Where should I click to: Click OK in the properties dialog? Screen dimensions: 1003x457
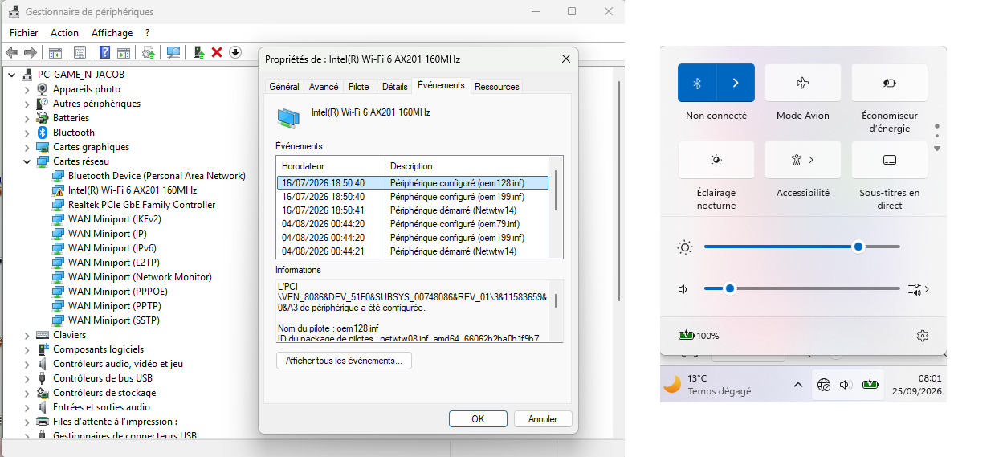[478, 419]
